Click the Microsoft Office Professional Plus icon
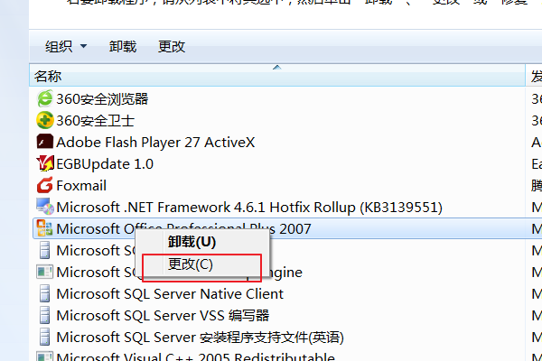 pos(44,228)
